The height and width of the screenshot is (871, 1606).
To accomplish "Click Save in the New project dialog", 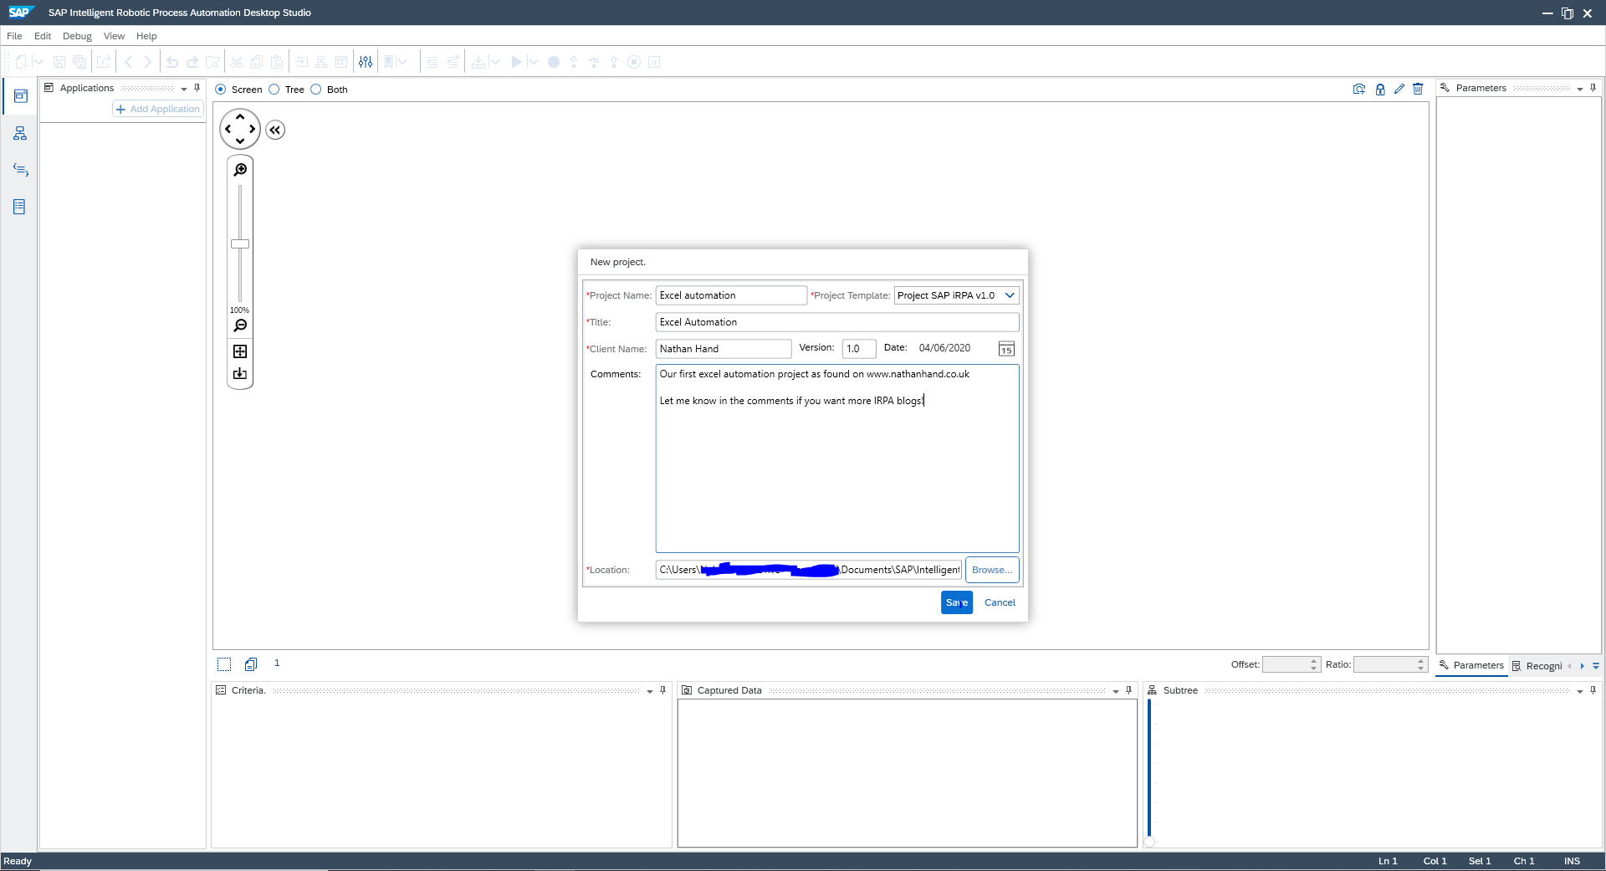I will coord(957,602).
